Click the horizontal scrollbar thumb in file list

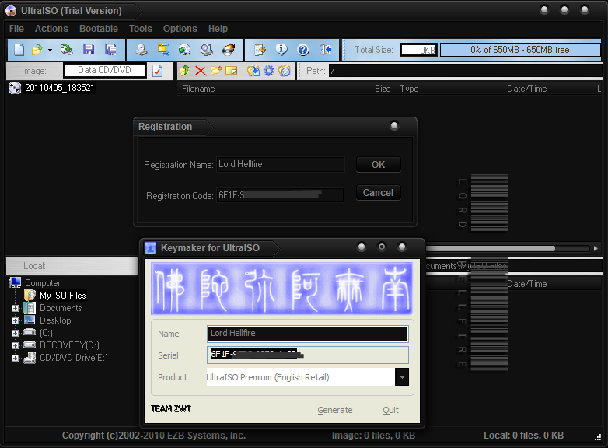point(491,248)
